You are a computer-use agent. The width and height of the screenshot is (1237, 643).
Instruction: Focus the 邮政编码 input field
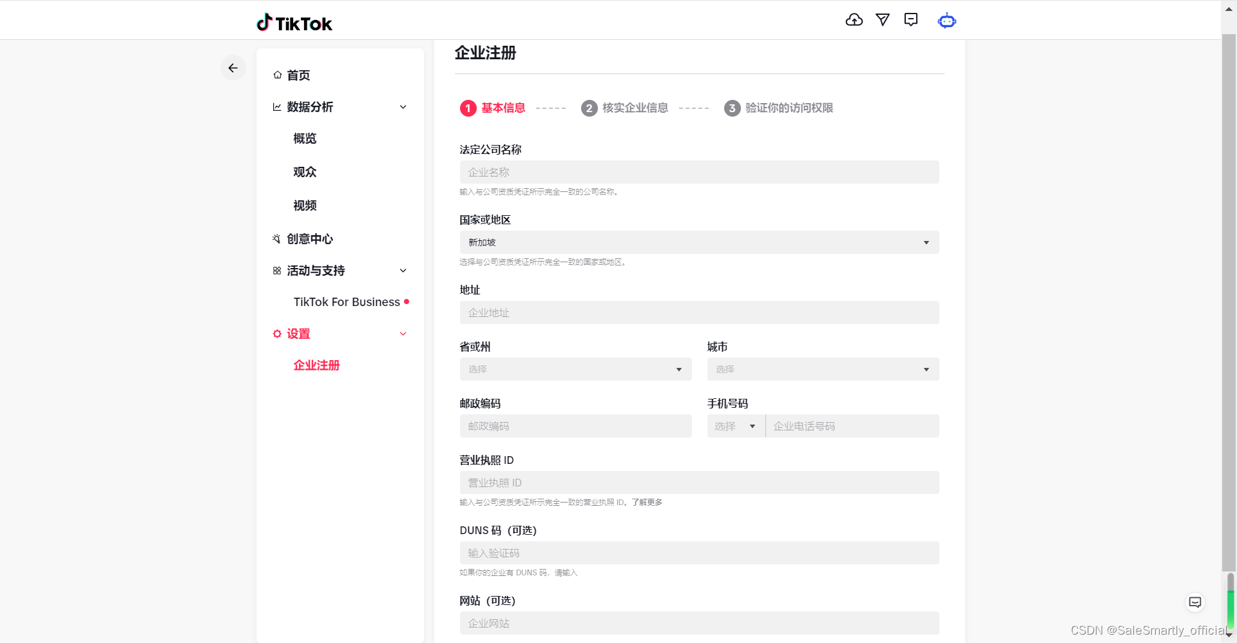[575, 426]
